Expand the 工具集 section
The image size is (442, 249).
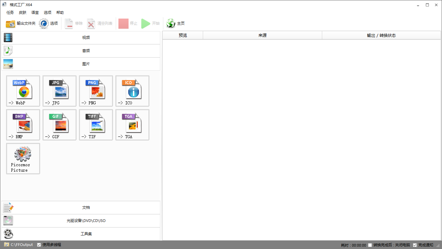coord(86,233)
